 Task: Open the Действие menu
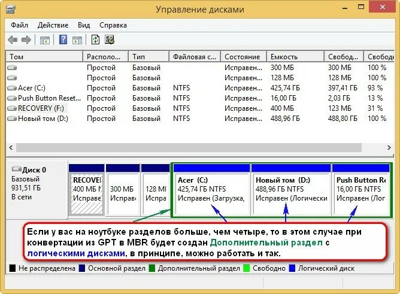click(x=53, y=25)
